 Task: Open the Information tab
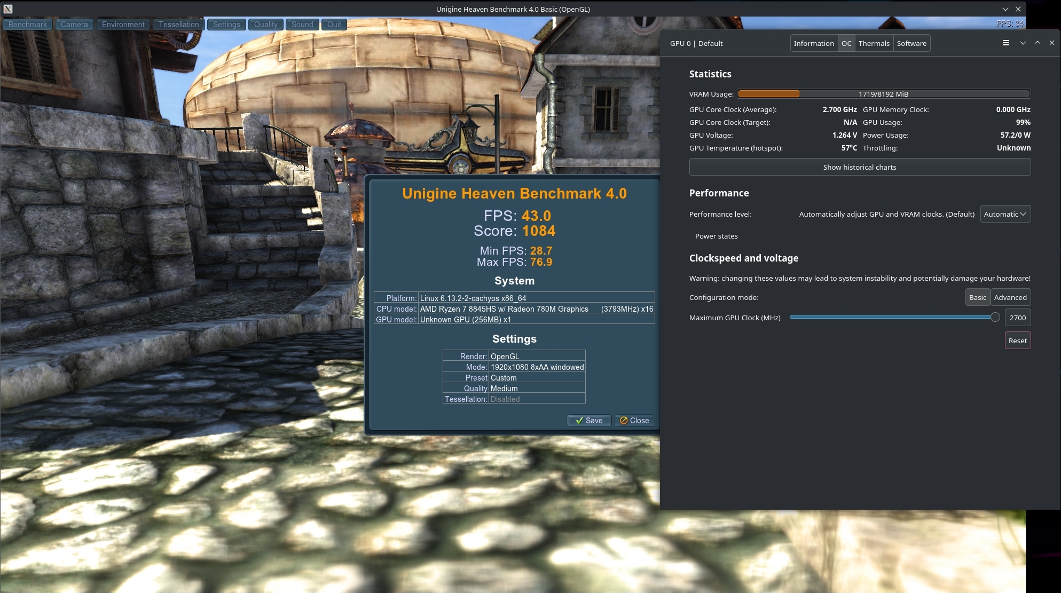813,43
